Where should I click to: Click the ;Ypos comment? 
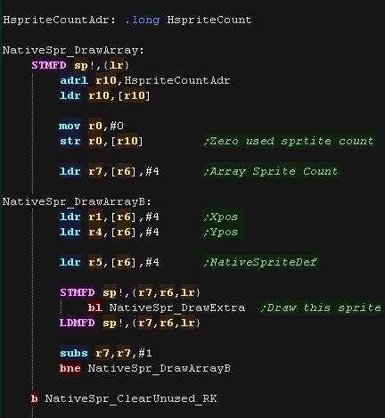(221, 232)
